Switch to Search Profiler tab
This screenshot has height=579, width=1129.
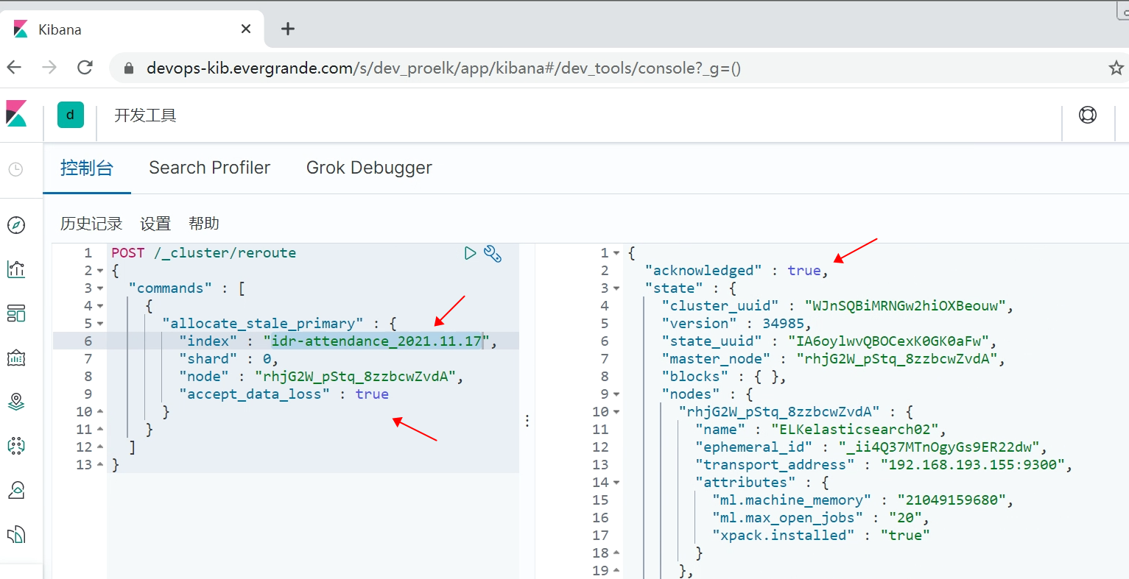pyautogui.click(x=210, y=168)
